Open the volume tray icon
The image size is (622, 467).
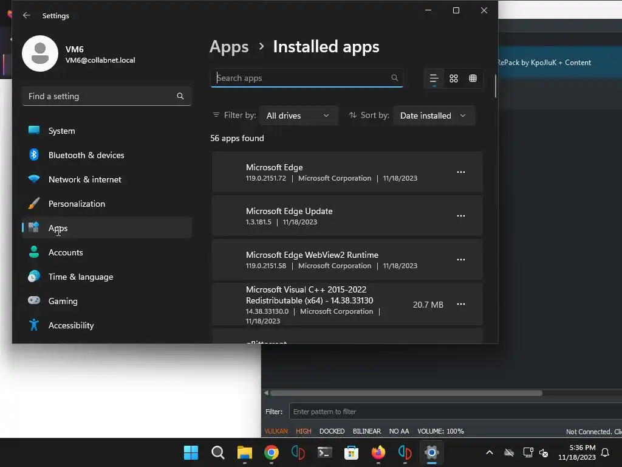[x=544, y=452]
